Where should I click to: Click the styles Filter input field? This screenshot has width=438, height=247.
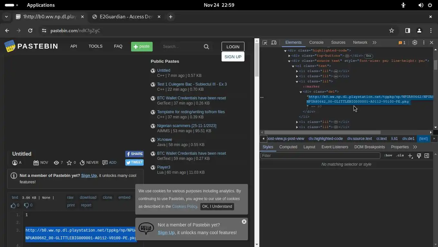tap(320, 156)
